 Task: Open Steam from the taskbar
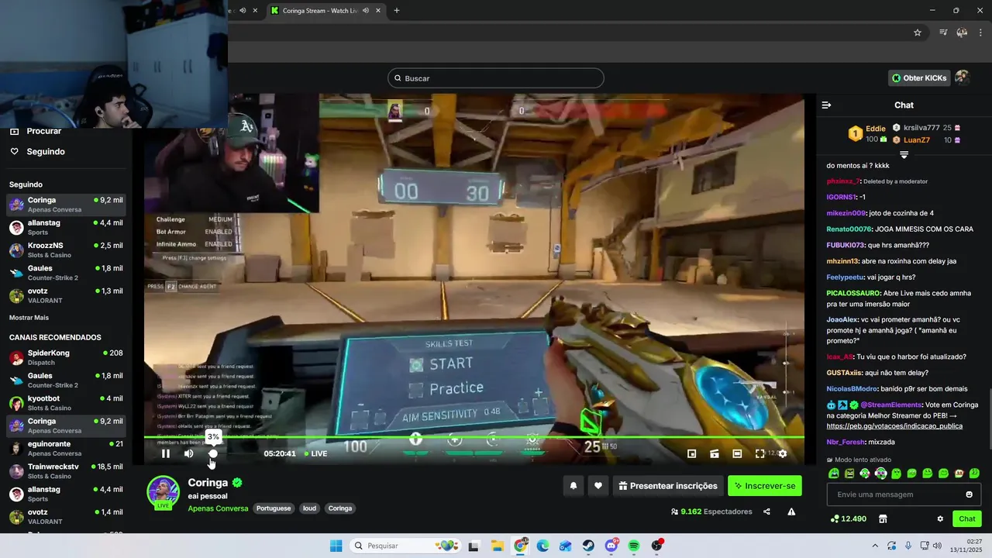588,546
